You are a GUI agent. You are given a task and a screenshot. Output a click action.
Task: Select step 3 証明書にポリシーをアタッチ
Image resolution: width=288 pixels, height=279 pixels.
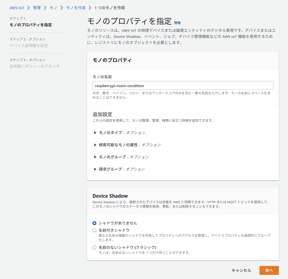35,66
